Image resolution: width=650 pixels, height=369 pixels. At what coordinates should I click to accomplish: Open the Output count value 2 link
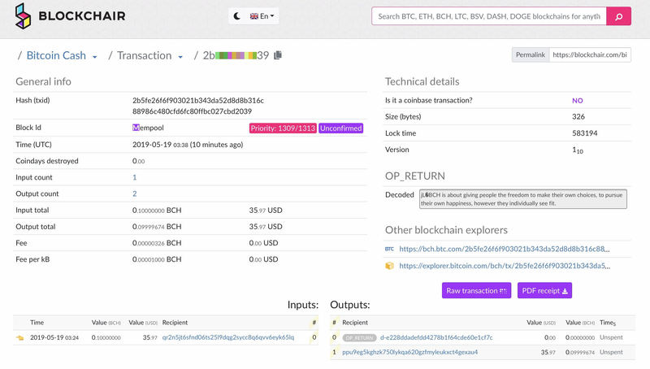[x=134, y=193]
